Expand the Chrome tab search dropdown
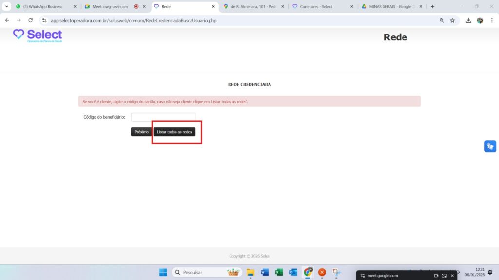Image resolution: width=499 pixels, height=280 pixels. [7, 6]
